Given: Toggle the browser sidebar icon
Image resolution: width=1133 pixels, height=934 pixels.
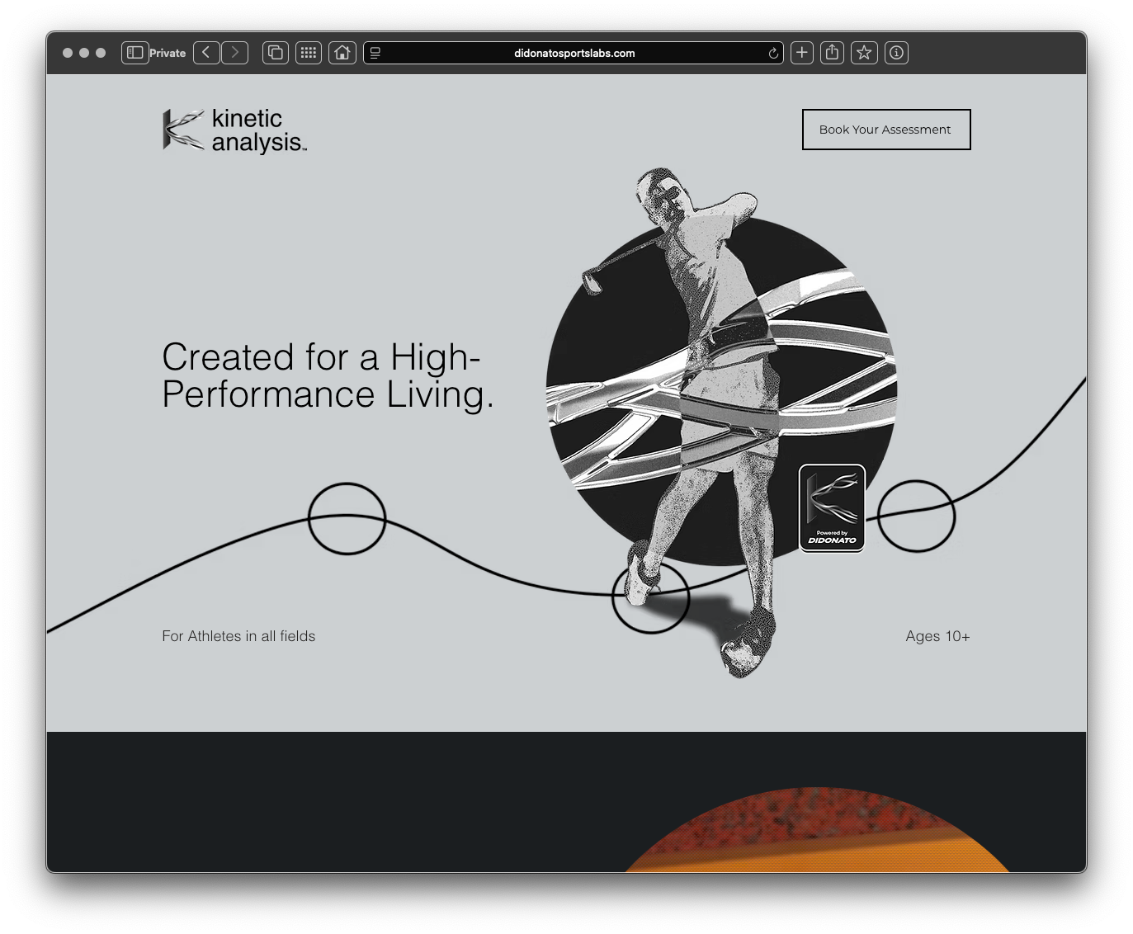Looking at the screenshot, I should (x=135, y=53).
